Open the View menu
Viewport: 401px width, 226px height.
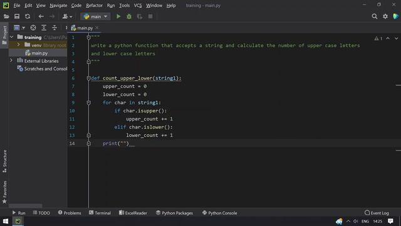41,6
